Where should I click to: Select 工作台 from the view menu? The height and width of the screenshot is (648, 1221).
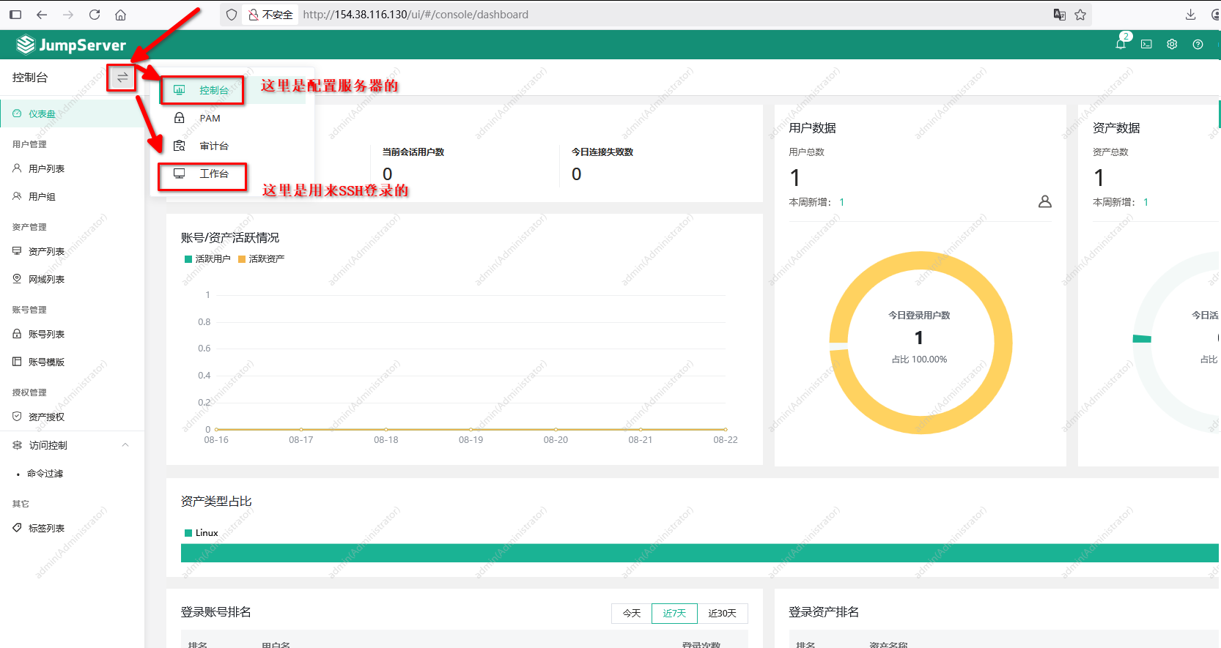point(213,174)
